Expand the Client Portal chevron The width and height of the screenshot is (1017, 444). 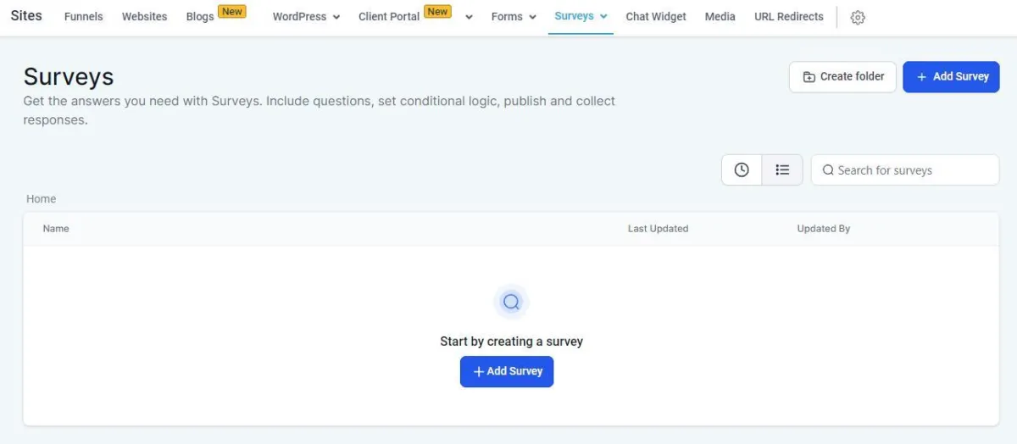[469, 17]
